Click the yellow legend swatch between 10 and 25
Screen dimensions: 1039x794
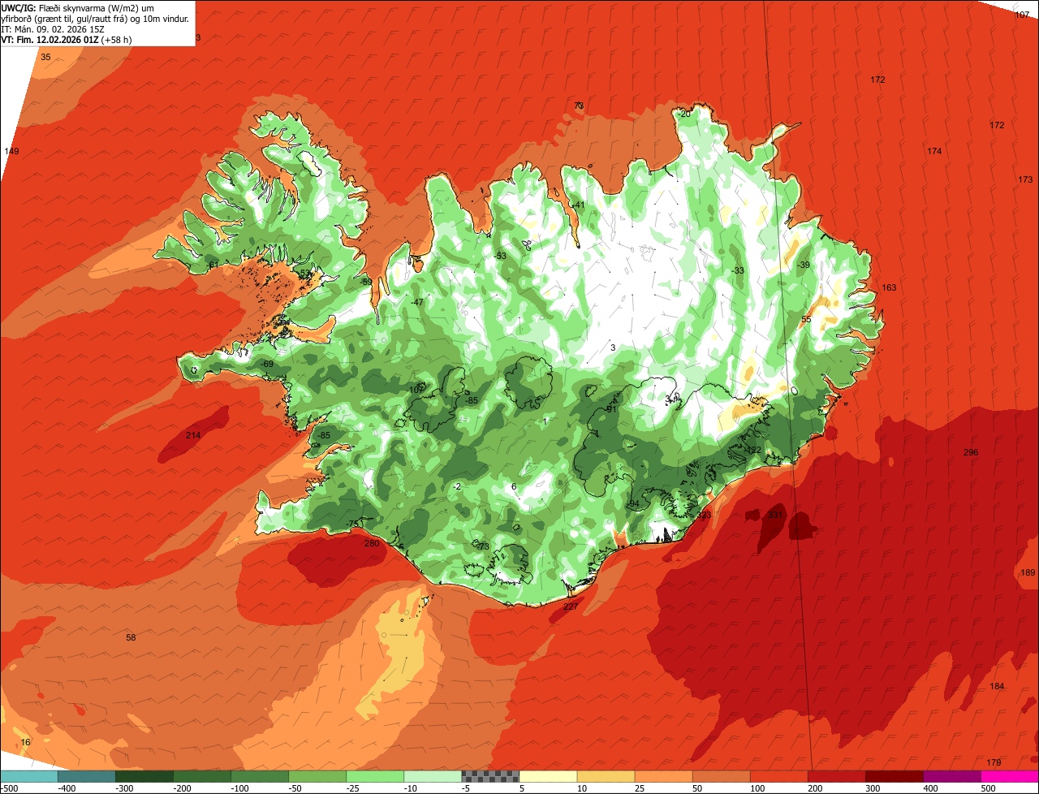pos(606,776)
